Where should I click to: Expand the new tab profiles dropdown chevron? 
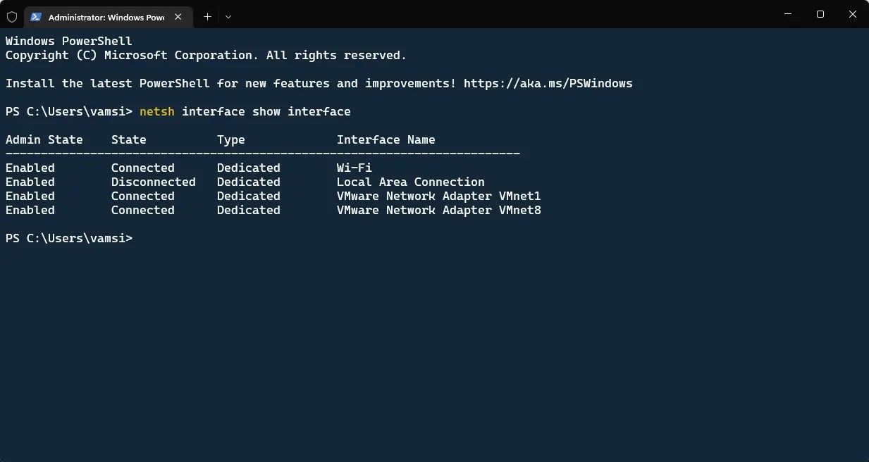coord(228,17)
